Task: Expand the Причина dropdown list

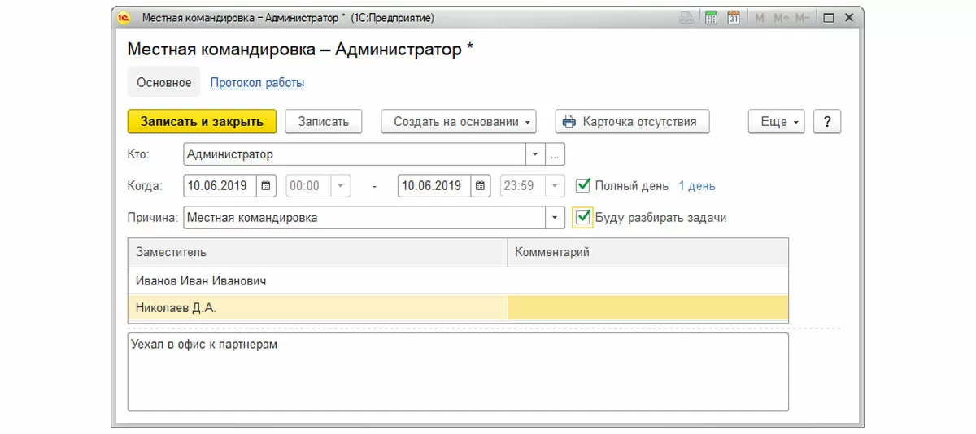Action: (556, 218)
